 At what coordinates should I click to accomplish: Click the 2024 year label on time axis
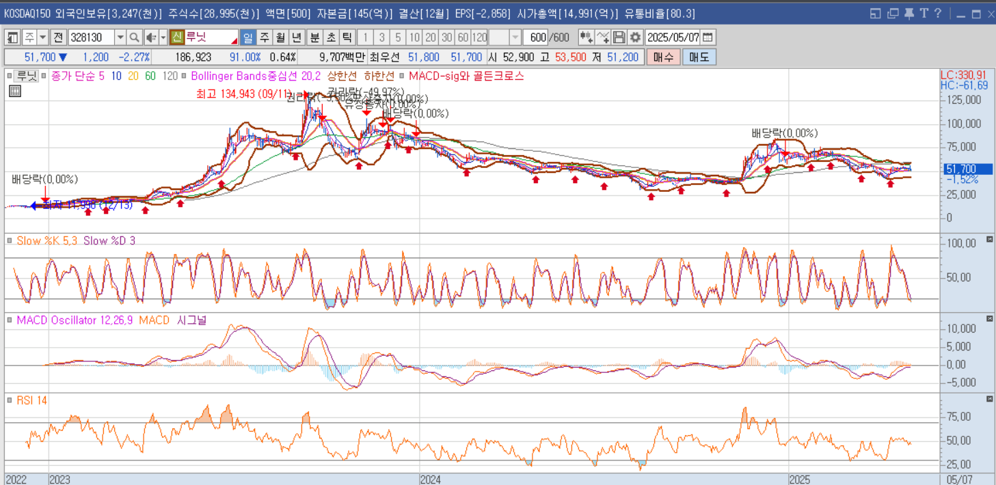pos(431,480)
